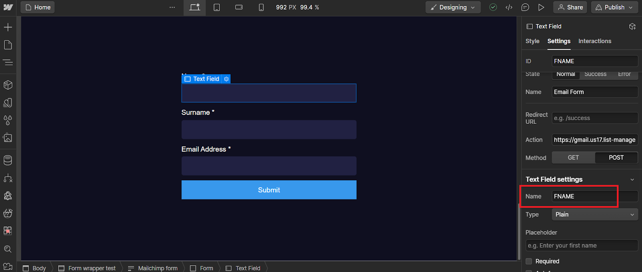Screen dimensions: 642x272
Task: Open the Home page selector
Action: coord(38,7)
